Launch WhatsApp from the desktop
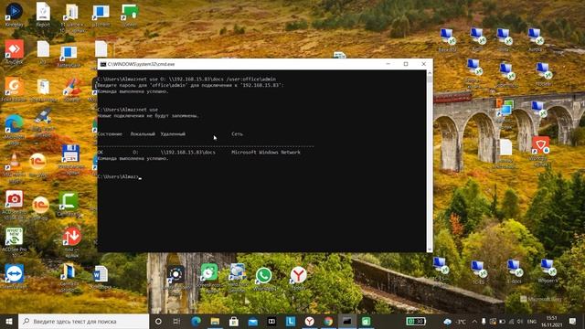Viewport: 585px width, 329px height. (263, 276)
